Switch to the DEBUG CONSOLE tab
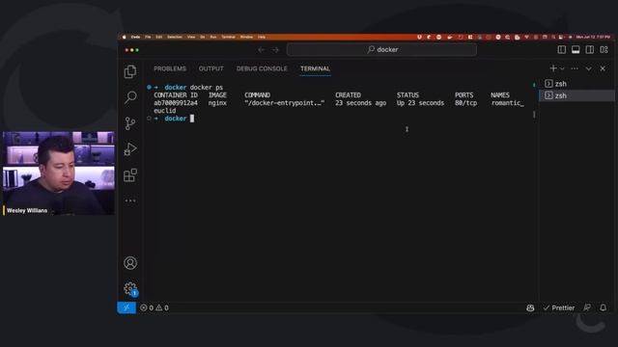This screenshot has height=347, width=618. [x=262, y=68]
